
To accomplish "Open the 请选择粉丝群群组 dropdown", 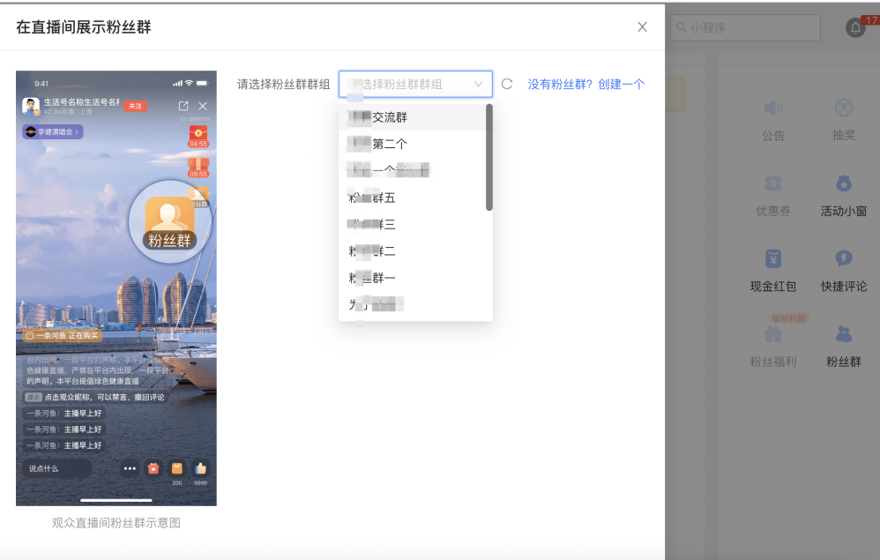I will [x=414, y=83].
